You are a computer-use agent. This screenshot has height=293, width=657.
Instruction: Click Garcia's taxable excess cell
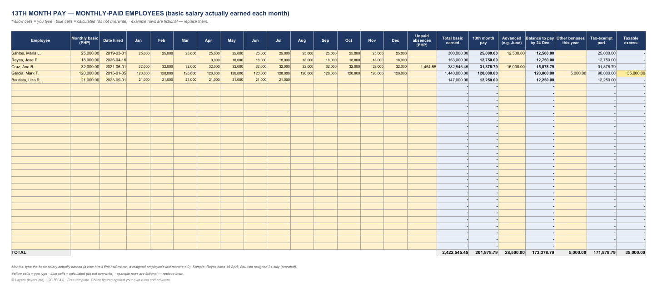tap(631, 73)
